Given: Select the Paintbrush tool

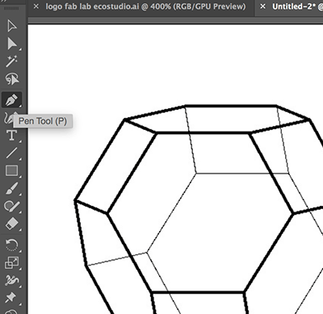Looking at the screenshot, I should point(11,188).
